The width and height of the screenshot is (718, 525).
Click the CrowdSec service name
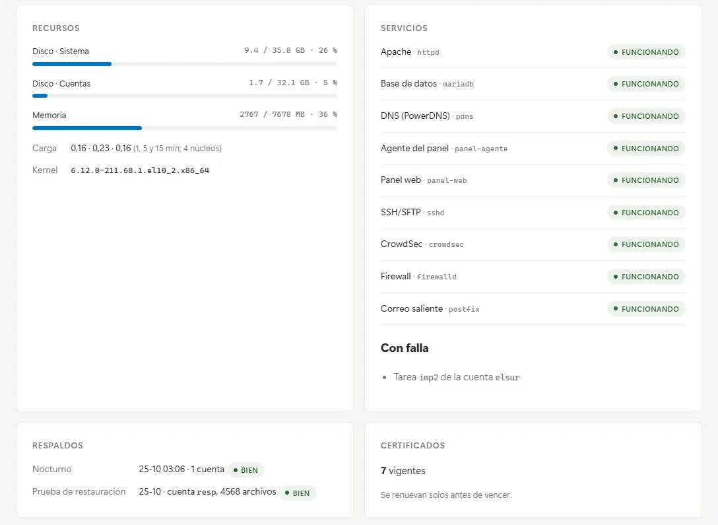[x=402, y=244]
